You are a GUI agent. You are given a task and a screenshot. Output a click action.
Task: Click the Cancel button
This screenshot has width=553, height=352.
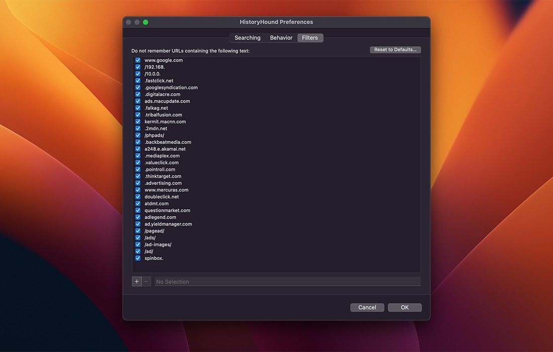tap(367, 307)
